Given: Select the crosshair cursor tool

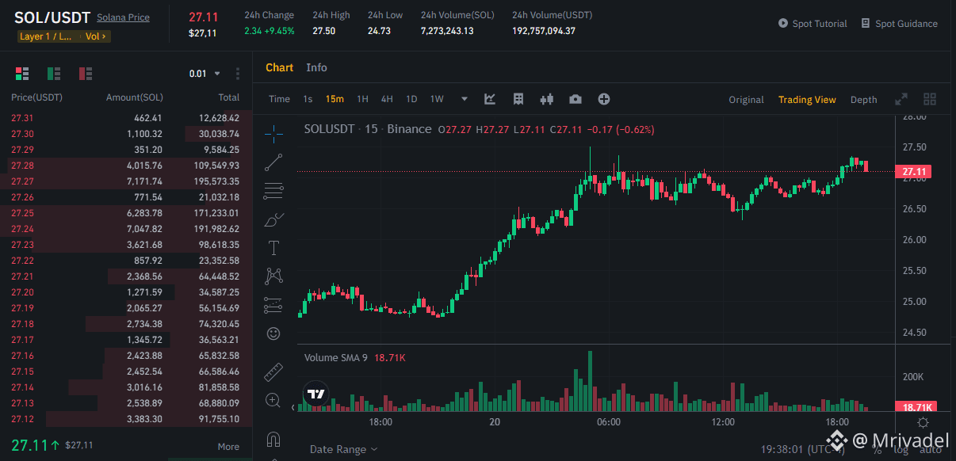Looking at the screenshot, I should pyautogui.click(x=273, y=134).
